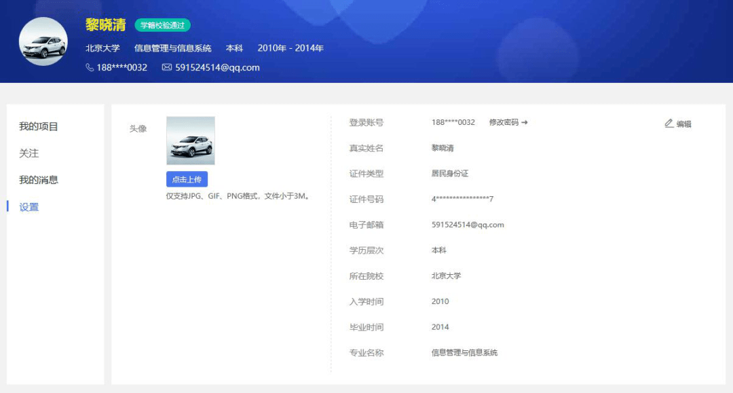The width and height of the screenshot is (733, 393).
Task: Click the arrow icon beside 修改密码
Action: (525, 122)
